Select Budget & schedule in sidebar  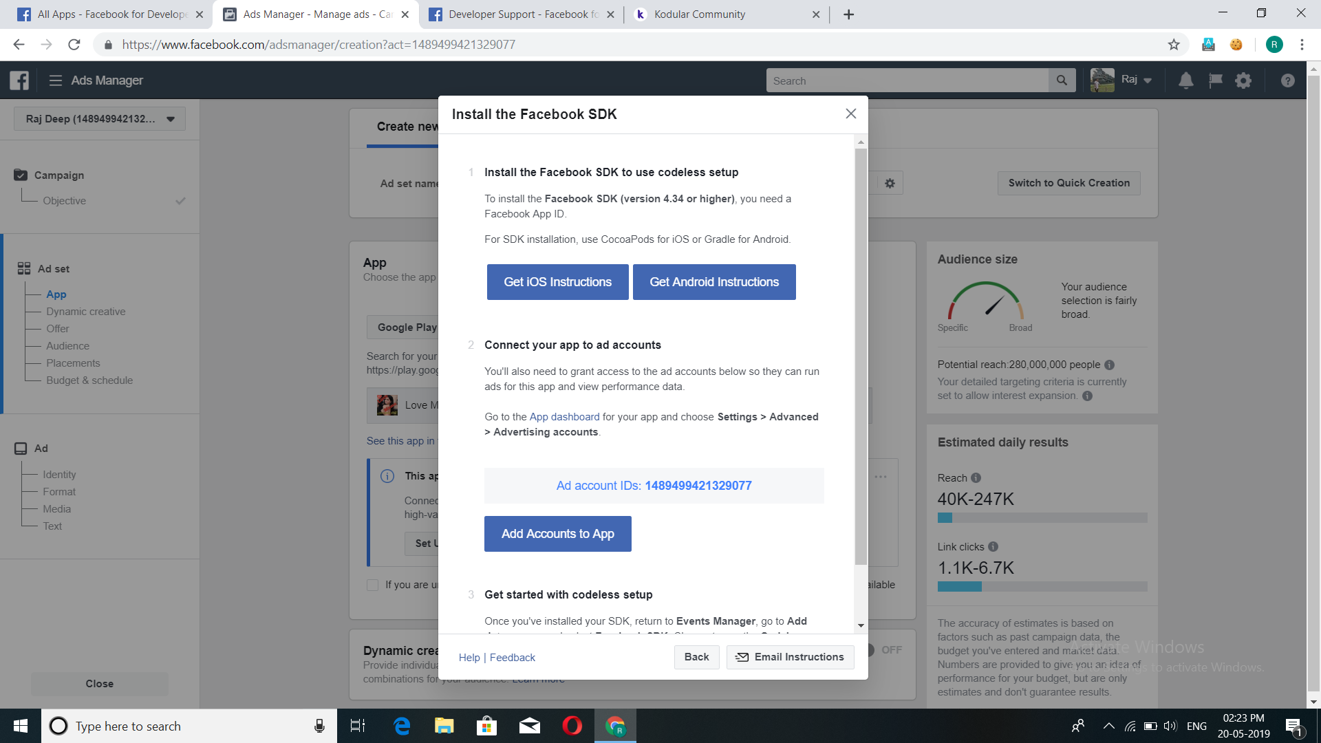pyautogui.click(x=89, y=380)
